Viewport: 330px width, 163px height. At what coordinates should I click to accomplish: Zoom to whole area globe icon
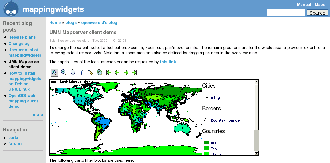pos(99,72)
